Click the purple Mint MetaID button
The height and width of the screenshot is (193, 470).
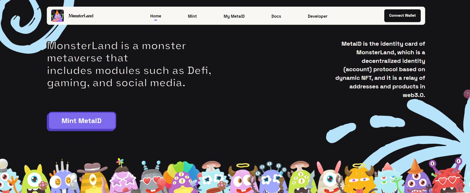81,121
